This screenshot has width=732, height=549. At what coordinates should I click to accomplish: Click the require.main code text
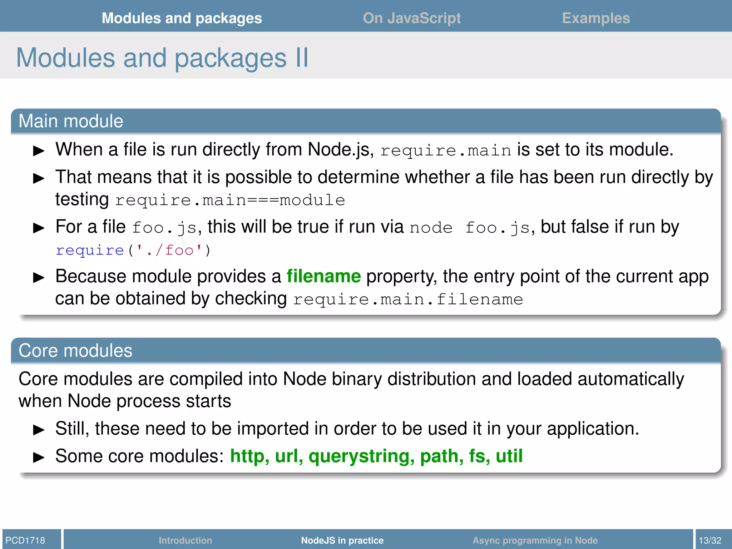tap(445, 150)
